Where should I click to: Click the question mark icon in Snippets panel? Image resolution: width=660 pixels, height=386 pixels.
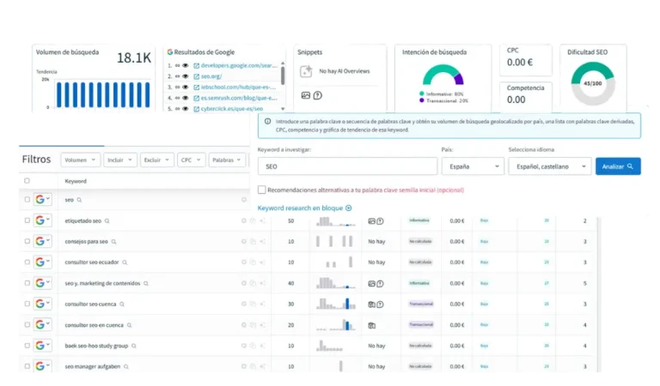click(317, 95)
